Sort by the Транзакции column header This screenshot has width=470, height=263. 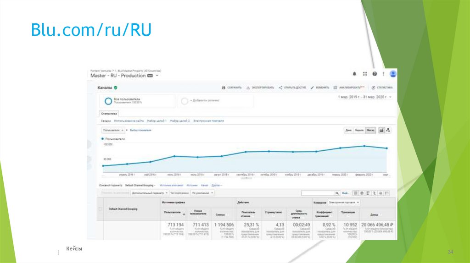348,212
